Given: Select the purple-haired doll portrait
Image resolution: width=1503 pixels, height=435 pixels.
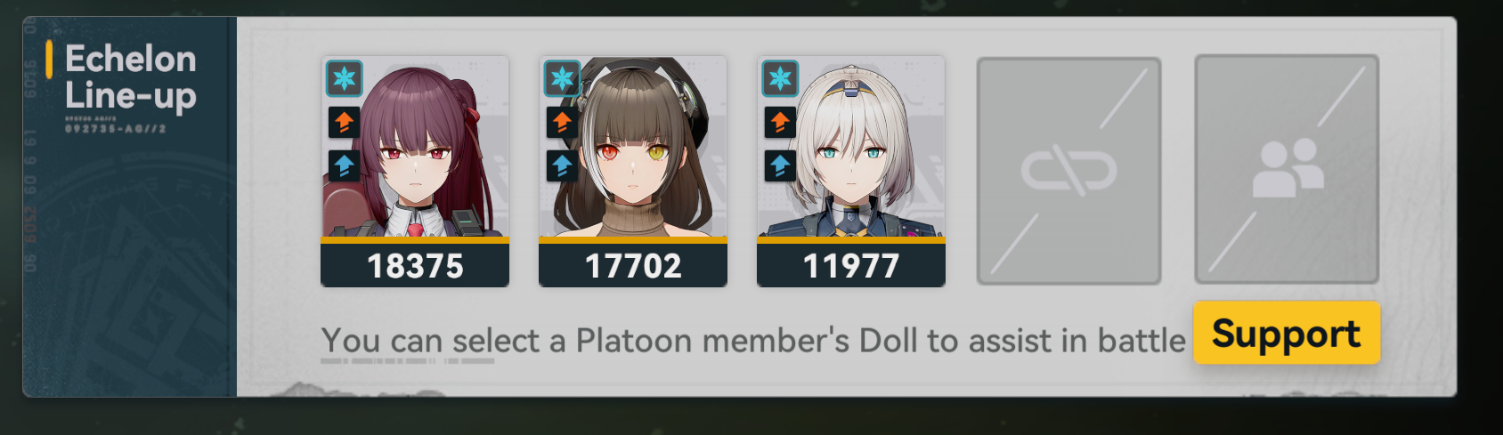Looking at the screenshot, I should (415, 147).
